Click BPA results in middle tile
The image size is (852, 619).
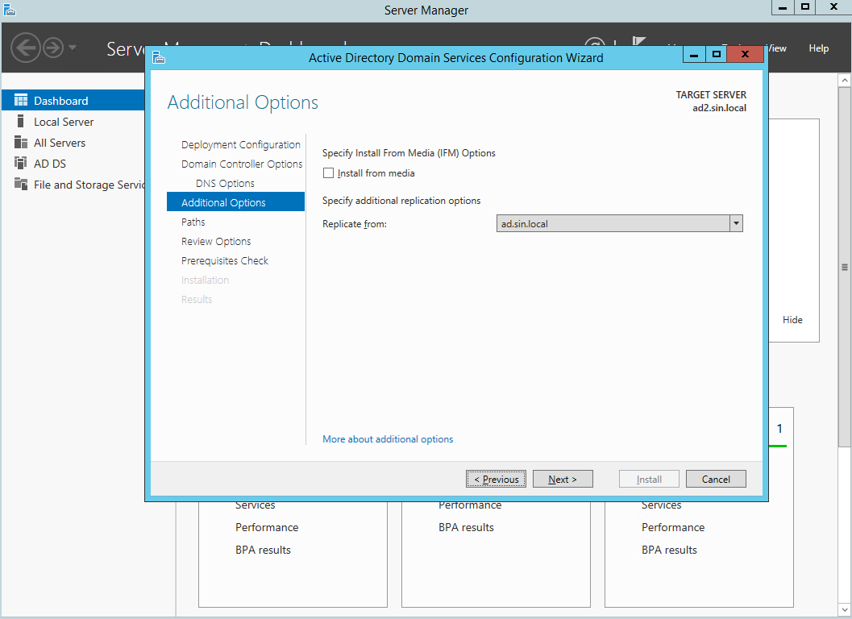[x=466, y=527]
